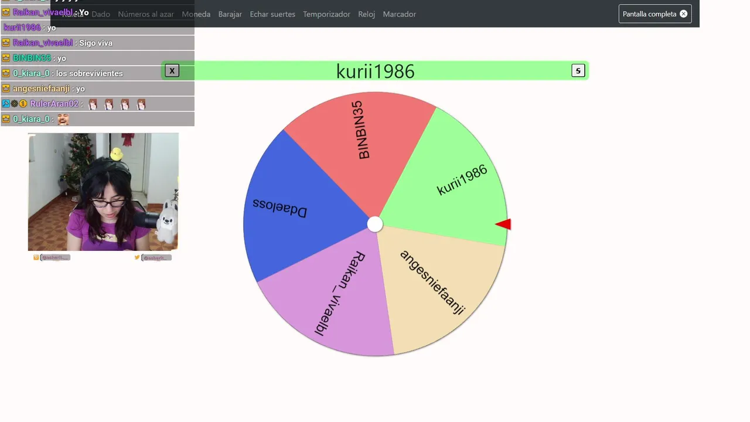The image size is (750, 422).
Task: Click chat message 'Sigo viva'
Action: 96,43
